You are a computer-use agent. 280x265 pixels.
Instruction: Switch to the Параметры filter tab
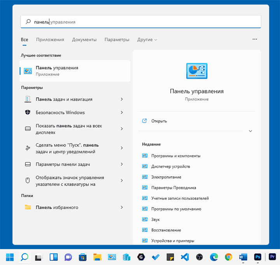pos(117,39)
